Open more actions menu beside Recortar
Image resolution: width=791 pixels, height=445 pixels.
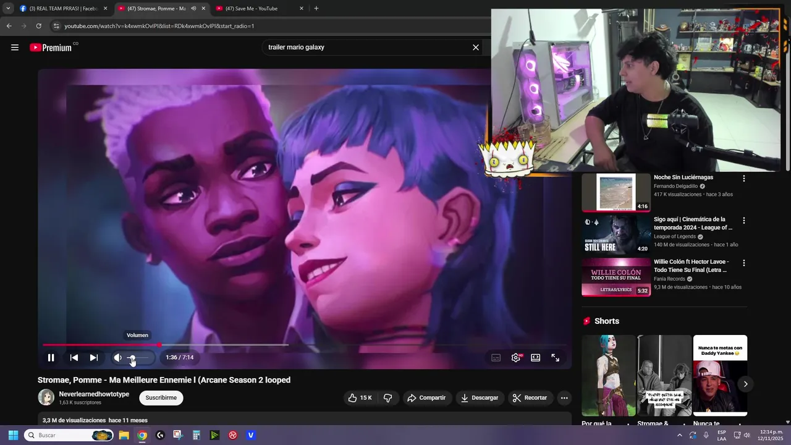[x=564, y=398]
